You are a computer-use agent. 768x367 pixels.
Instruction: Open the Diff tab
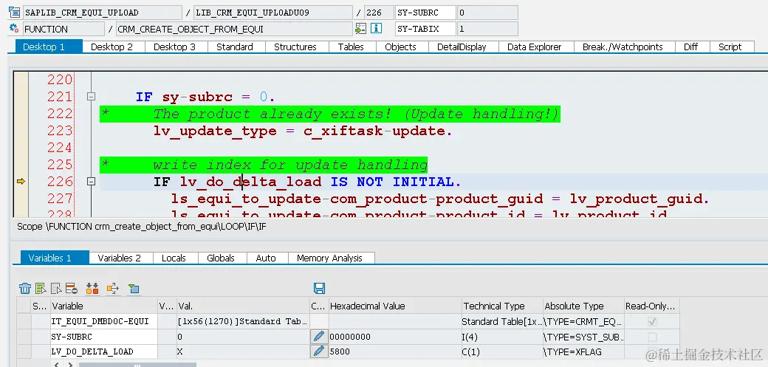690,47
